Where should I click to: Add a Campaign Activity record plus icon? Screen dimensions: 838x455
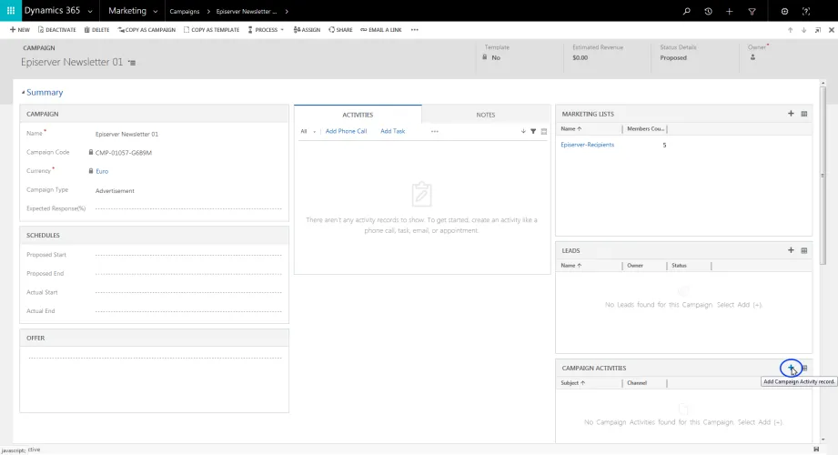tap(791, 368)
